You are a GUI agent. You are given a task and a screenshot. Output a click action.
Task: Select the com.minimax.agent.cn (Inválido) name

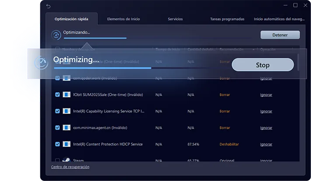pos(100,127)
